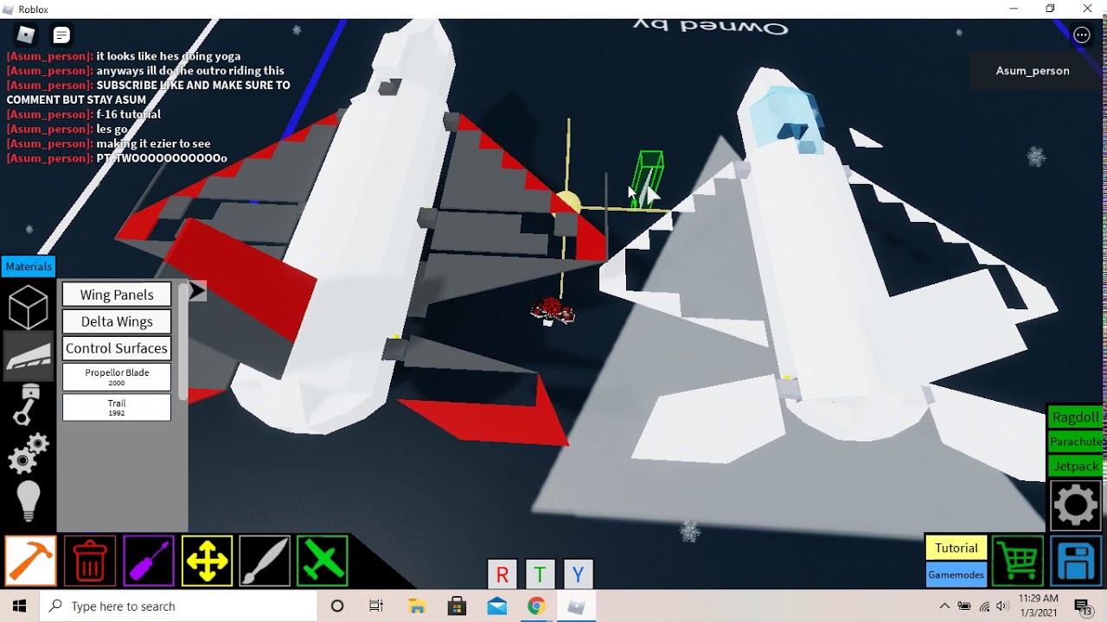Viewport: 1107px width, 622px height.
Task: Open the Wing Panels list
Action: point(117,295)
